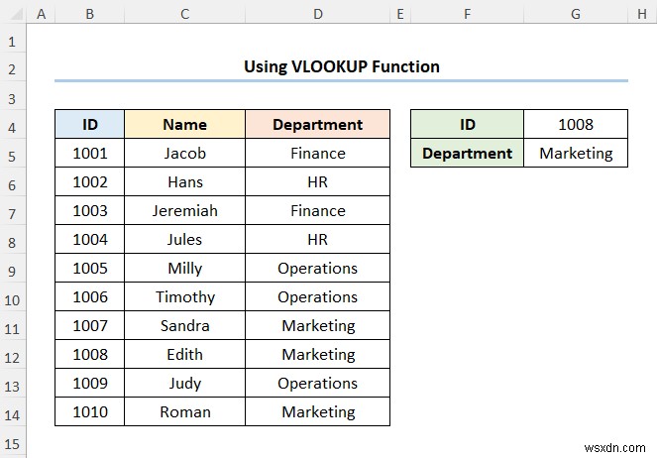Click the 'Using VLOOKUP Function' title cell
The width and height of the screenshot is (657, 458).
coord(342,66)
